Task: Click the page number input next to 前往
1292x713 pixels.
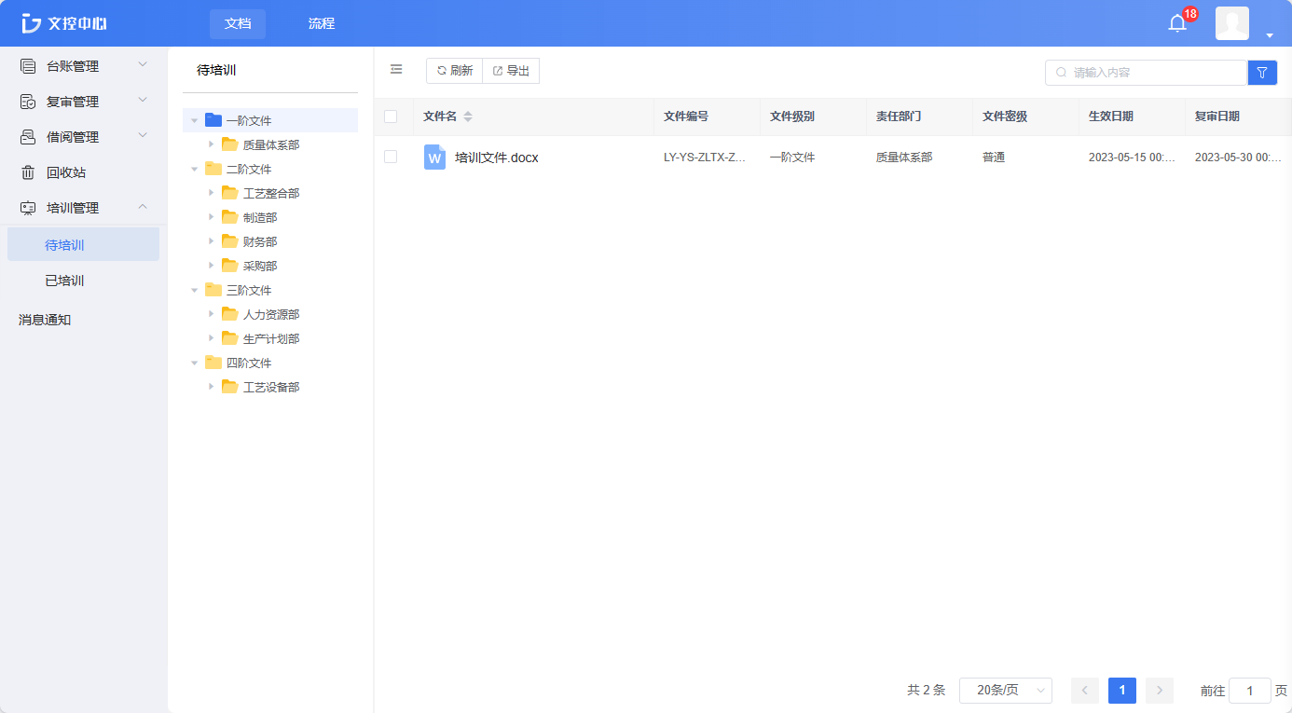Action: click(1249, 691)
